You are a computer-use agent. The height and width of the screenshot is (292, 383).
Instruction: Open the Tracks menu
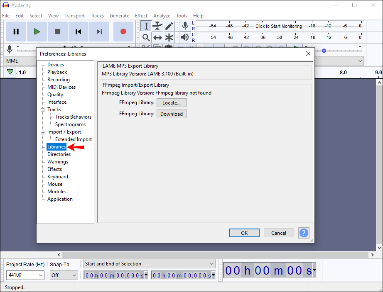point(97,16)
